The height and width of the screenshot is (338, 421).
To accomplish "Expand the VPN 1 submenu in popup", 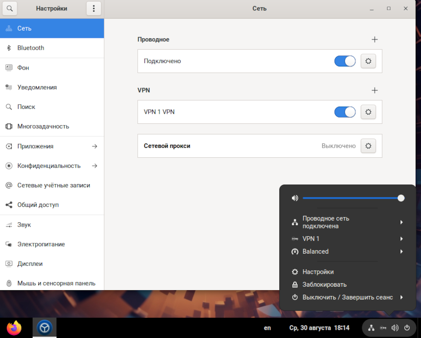I will [347, 239].
